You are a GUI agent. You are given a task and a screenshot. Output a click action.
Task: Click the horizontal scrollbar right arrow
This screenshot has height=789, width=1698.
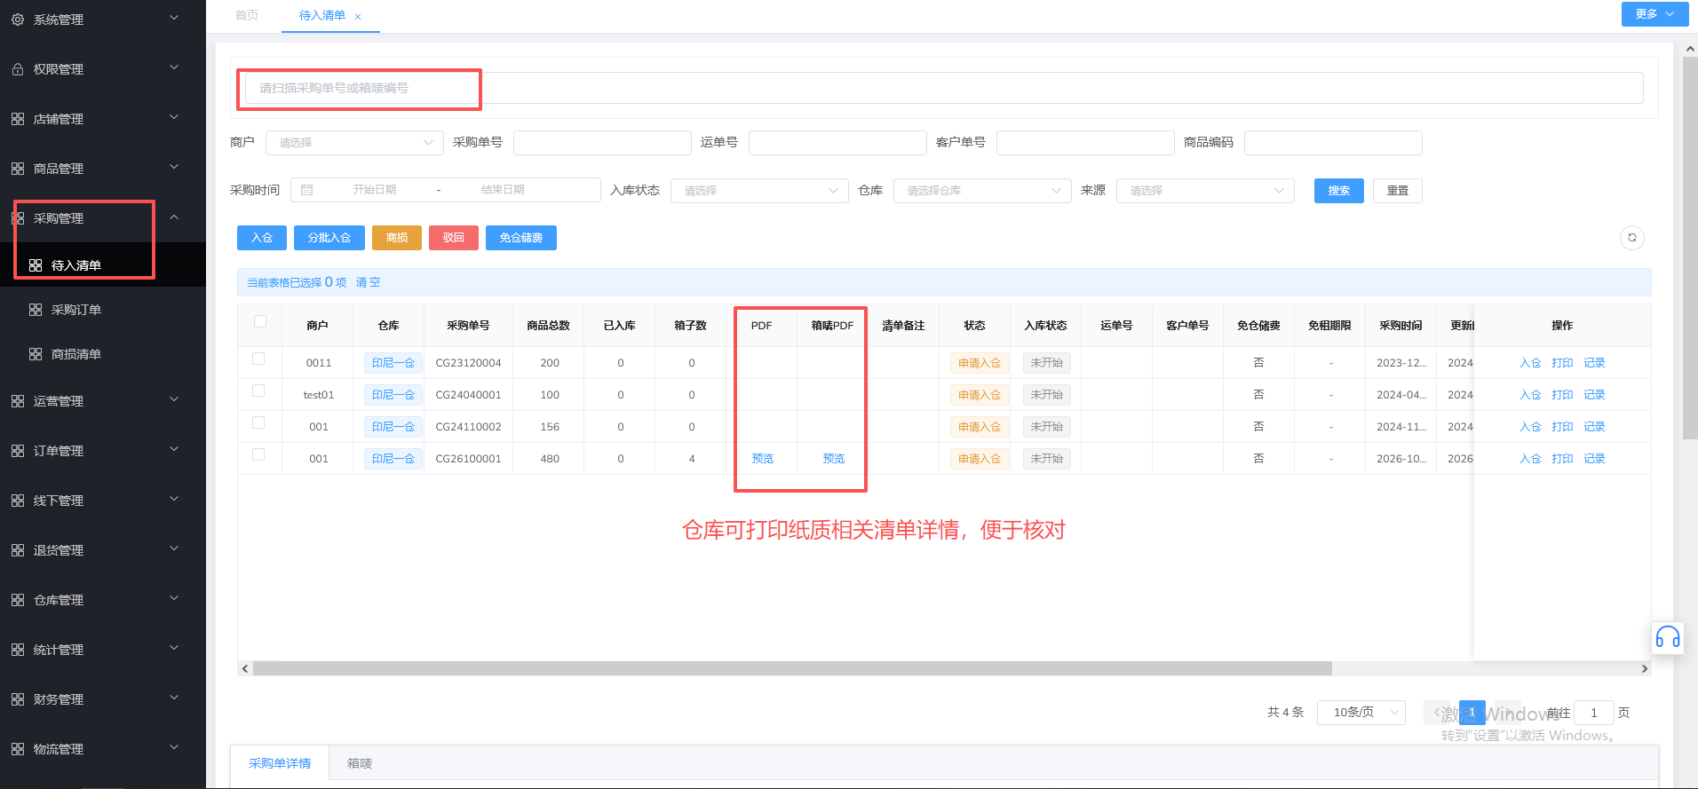pyautogui.click(x=1644, y=668)
